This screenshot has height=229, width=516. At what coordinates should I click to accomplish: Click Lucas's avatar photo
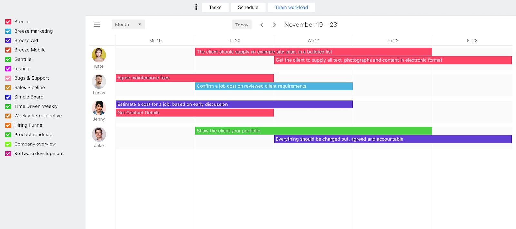click(99, 82)
